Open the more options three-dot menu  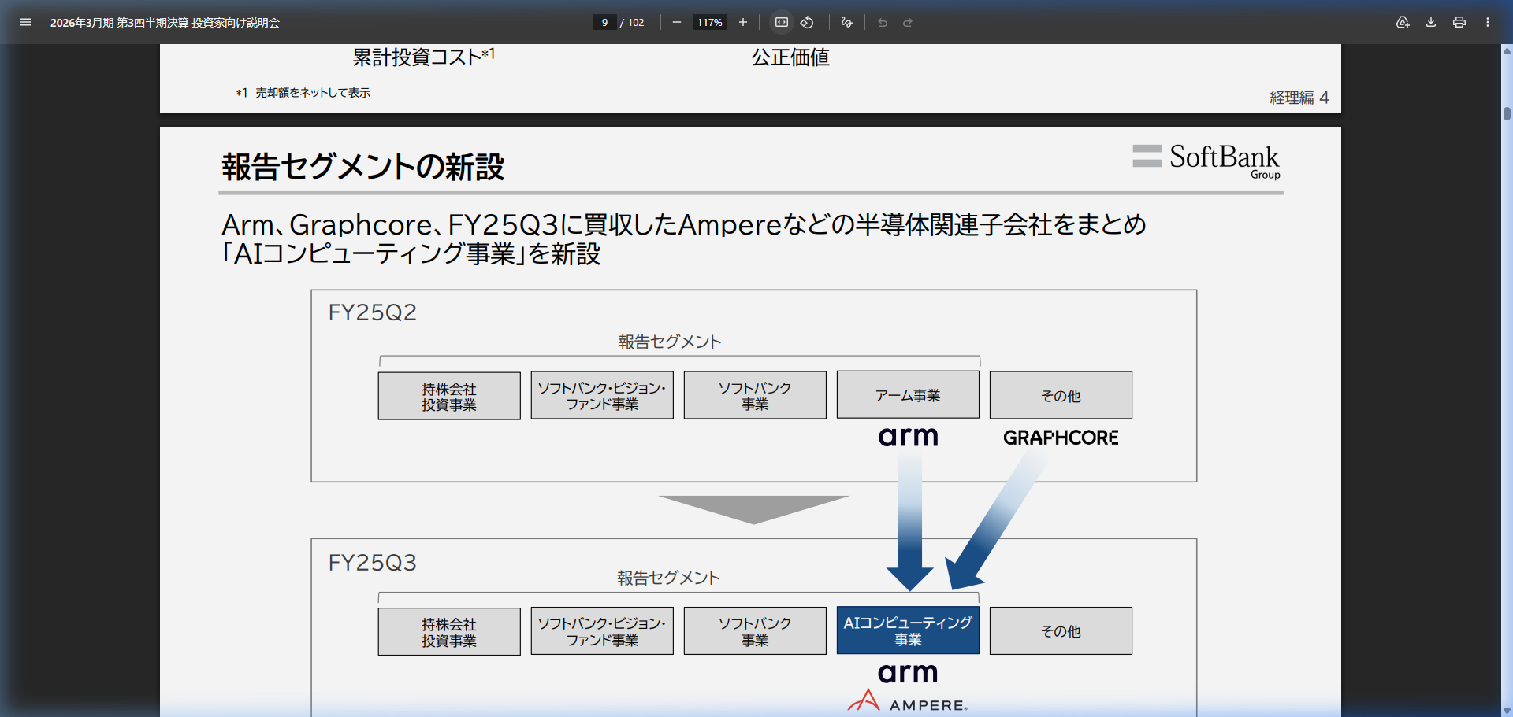pos(1489,22)
